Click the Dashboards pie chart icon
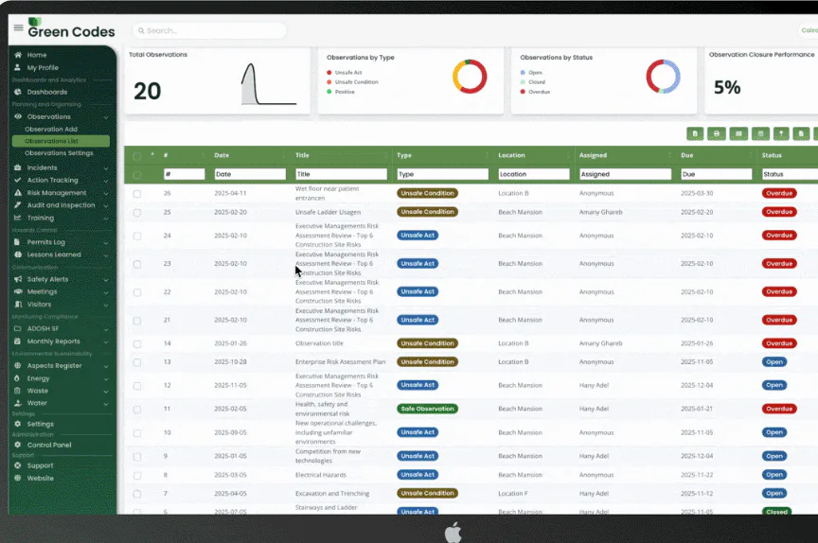The height and width of the screenshot is (543, 818). (18, 92)
